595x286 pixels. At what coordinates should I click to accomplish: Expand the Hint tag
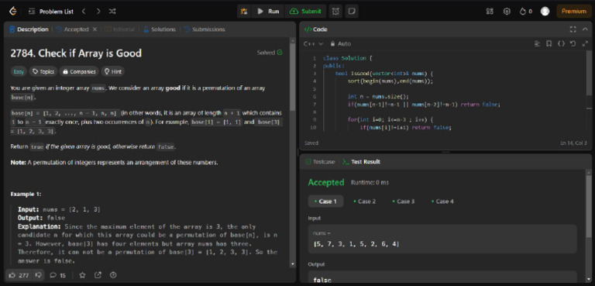(x=112, y=71)
